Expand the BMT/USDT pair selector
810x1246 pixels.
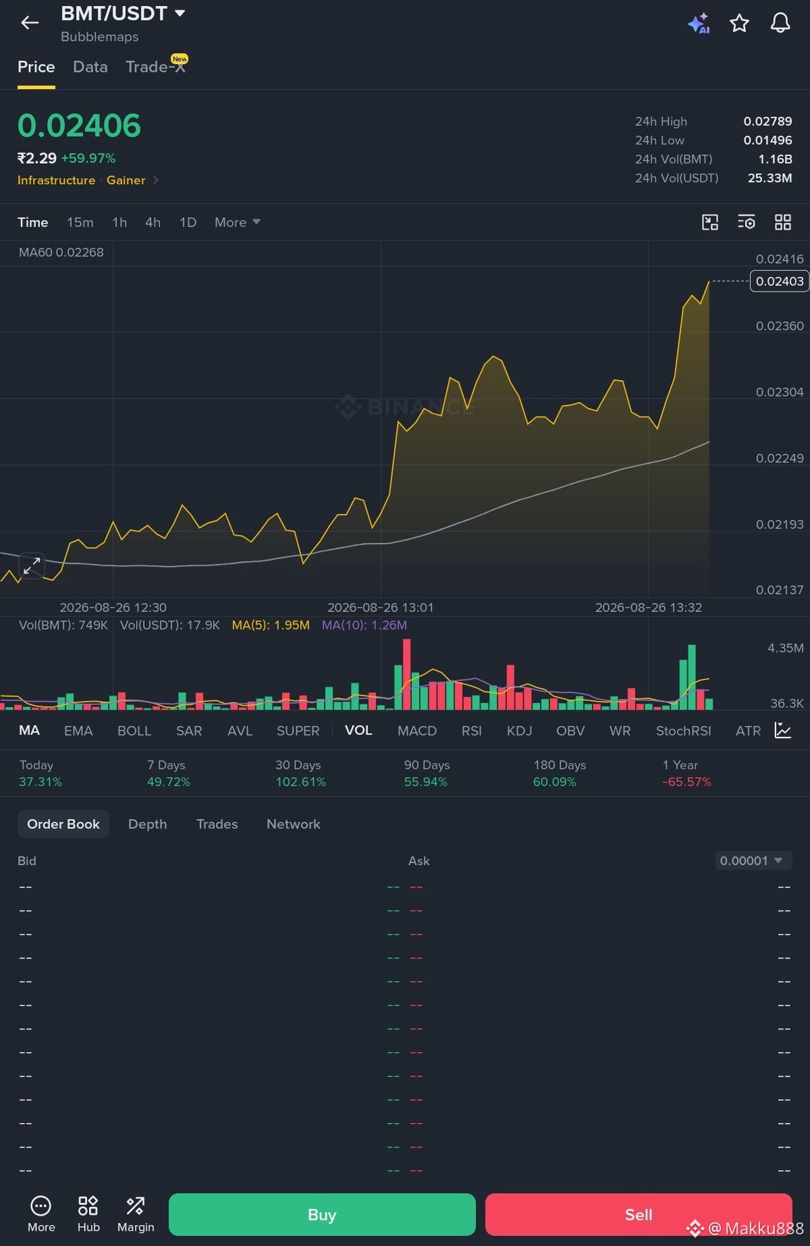point(123,14)
